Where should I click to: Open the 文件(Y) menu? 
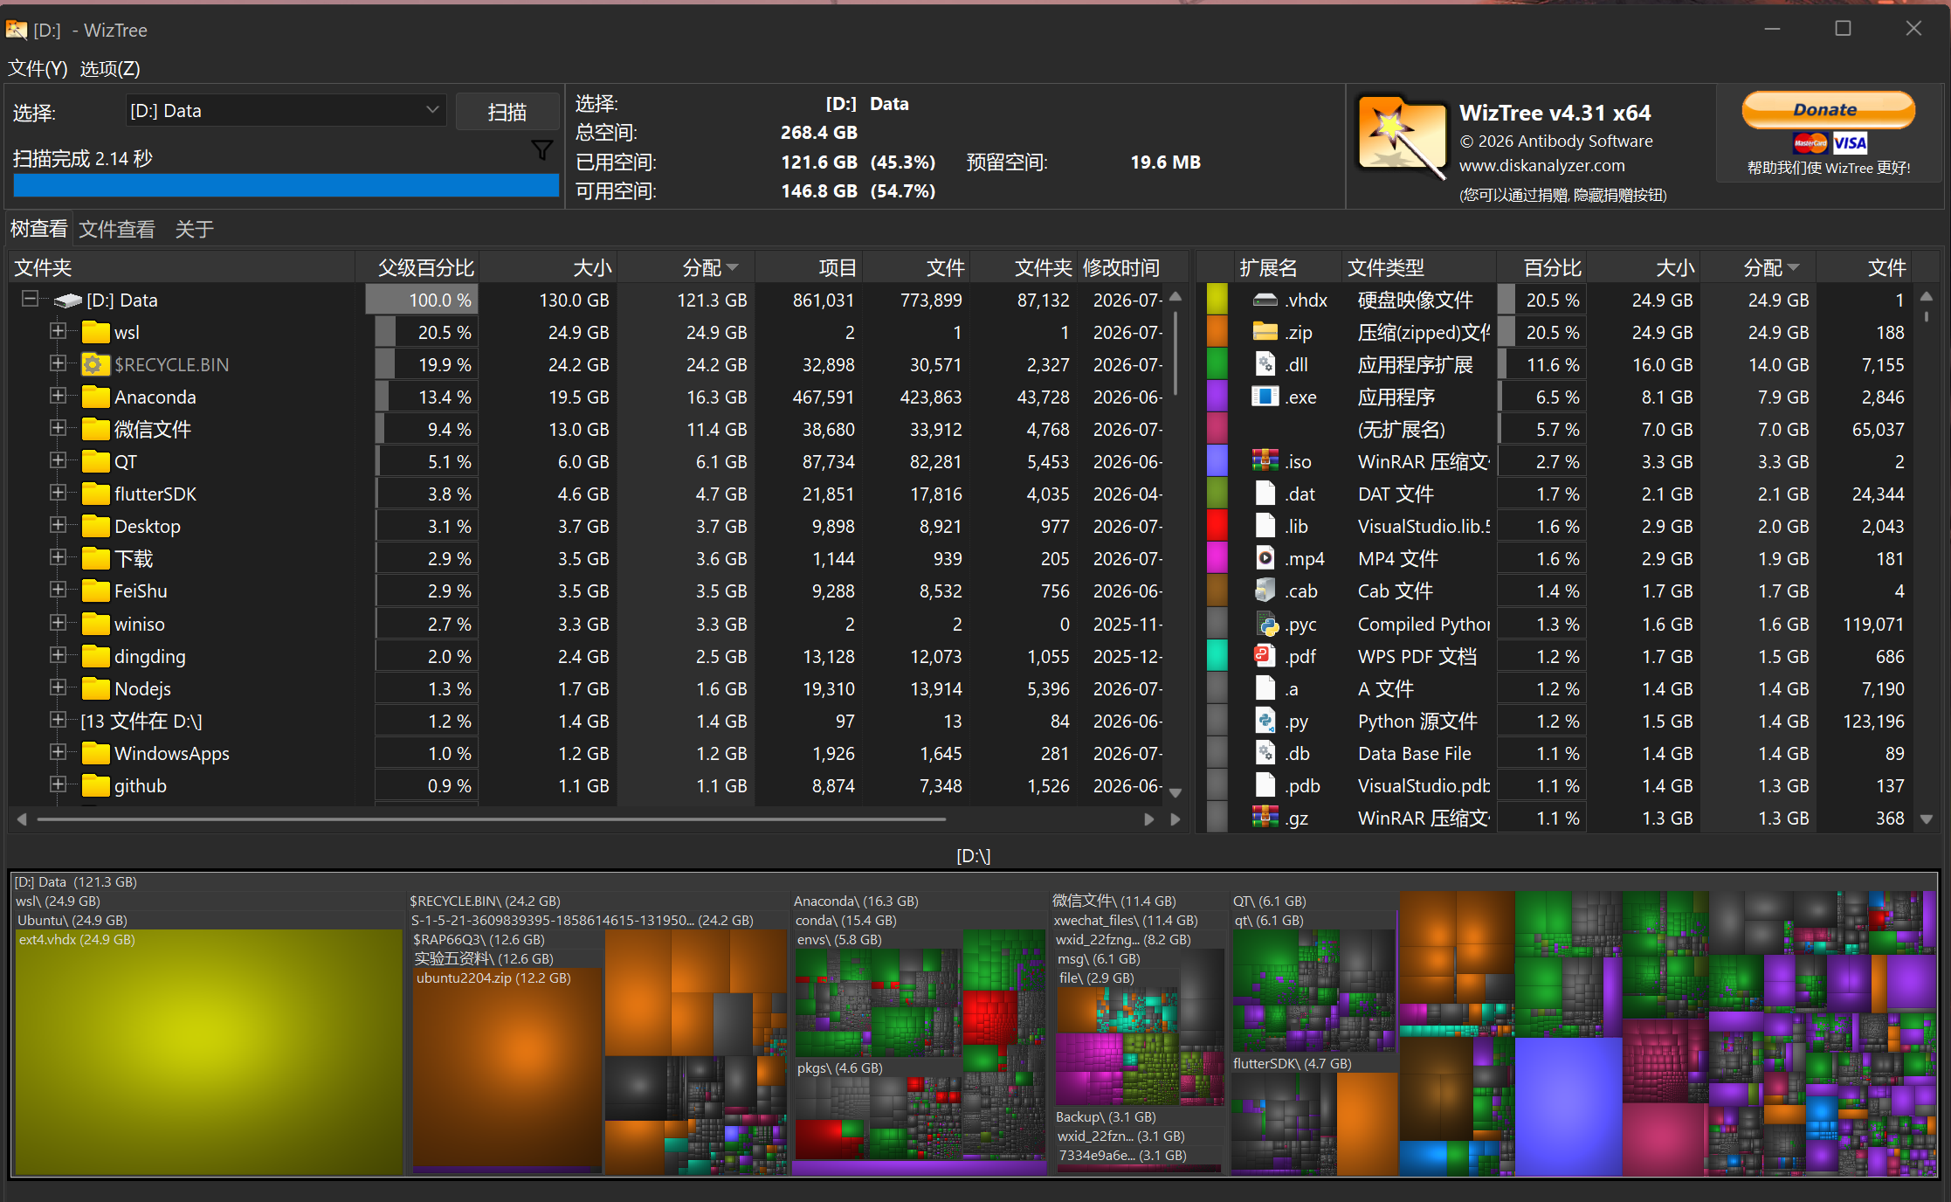click(x=38, y=68)
